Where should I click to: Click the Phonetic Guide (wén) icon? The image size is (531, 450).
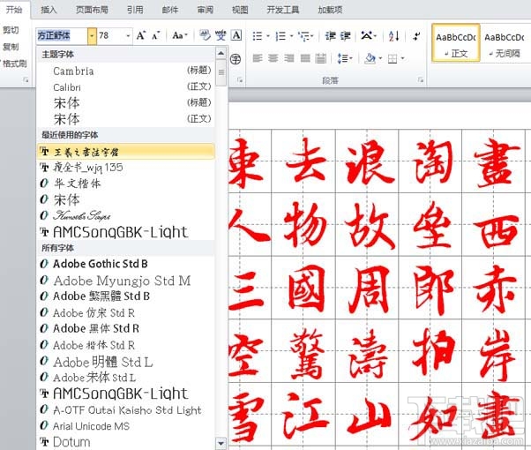click(x=221, y=35)
